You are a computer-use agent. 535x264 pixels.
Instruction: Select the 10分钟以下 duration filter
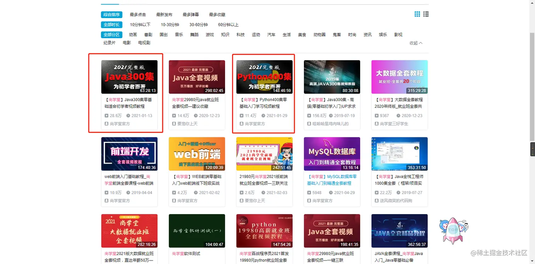coord(140,24)
